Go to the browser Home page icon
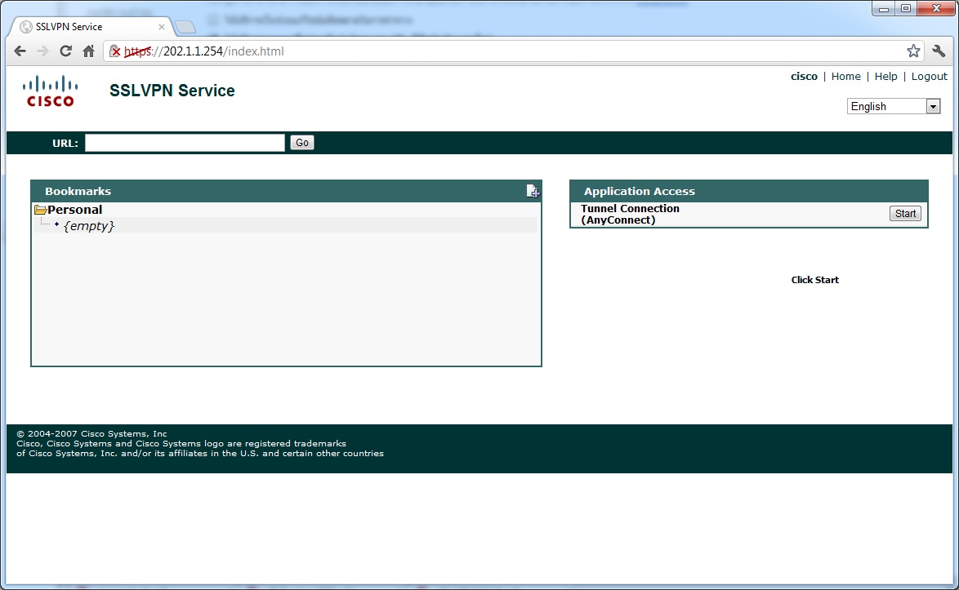The width and height of the screenshot is (959, 590). pyautogui.click(x=89, y=51)
